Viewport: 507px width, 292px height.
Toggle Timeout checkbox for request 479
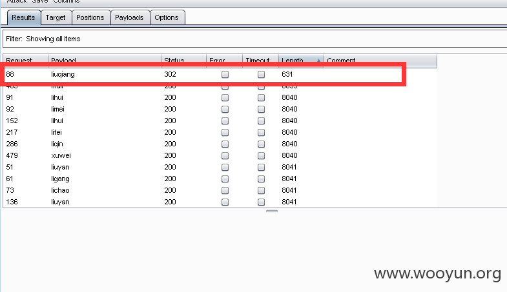point(262,156)
